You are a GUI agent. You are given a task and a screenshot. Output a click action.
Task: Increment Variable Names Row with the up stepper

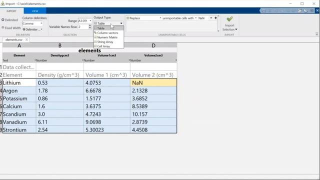coord(90,25)
